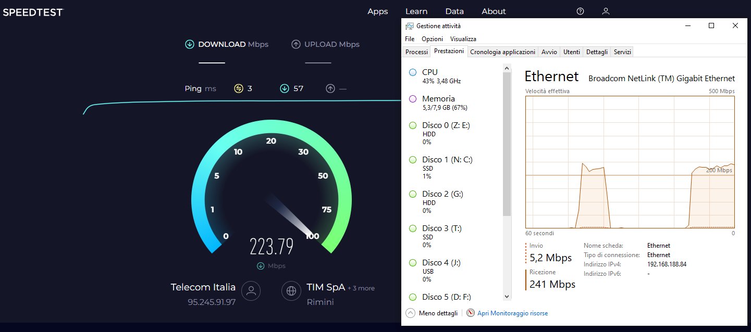
Task: Switch to the Servizi tab
Action: (x=622, y=52)
